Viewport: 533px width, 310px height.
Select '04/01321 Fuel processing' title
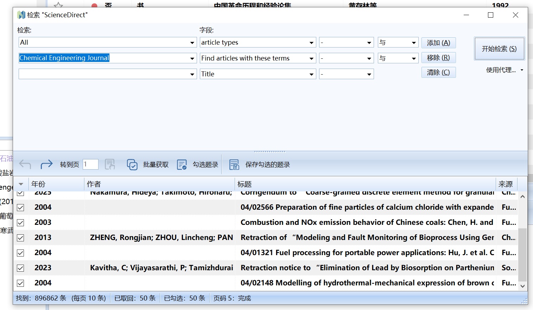click(x=367, y=253)
